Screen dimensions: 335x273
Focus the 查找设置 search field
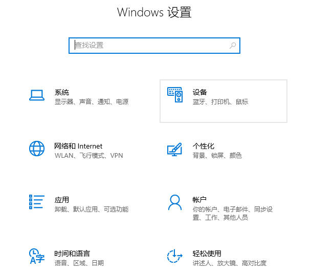tap(154, 46)
